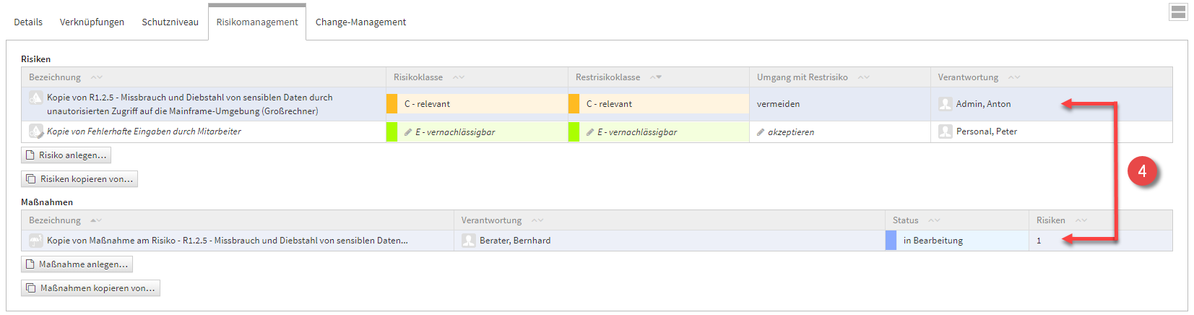Image resolution: width=1194 pixels, height=315 pixels.
Task: Click orange C - relevant Risikoklasse color swatch
Action: click(x=391, y=104)
